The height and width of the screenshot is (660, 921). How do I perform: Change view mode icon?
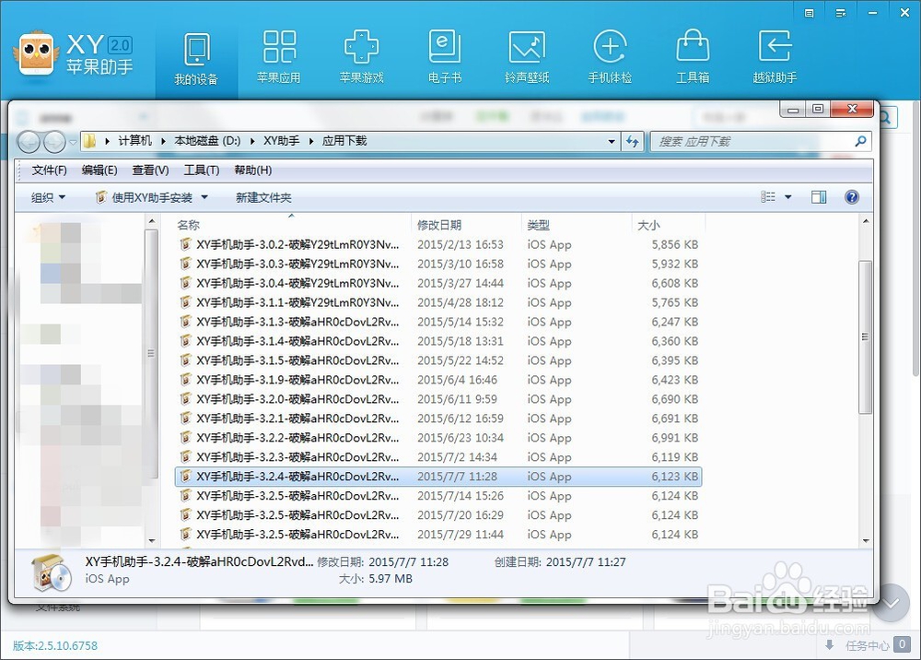768,197
